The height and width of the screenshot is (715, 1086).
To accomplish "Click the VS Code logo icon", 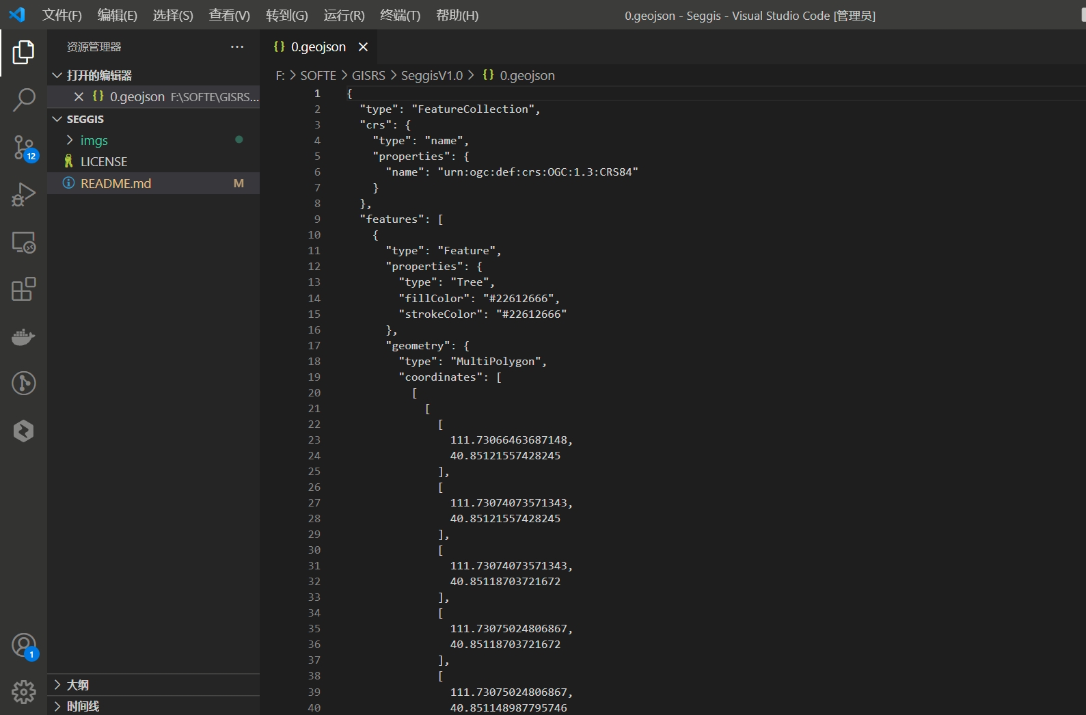I will tap(17, 14).
